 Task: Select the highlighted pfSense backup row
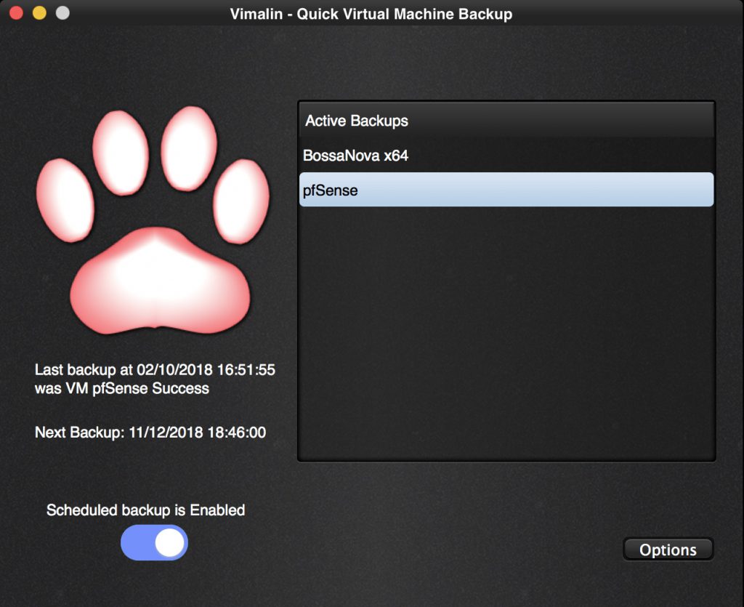click(x=506, y=190)
